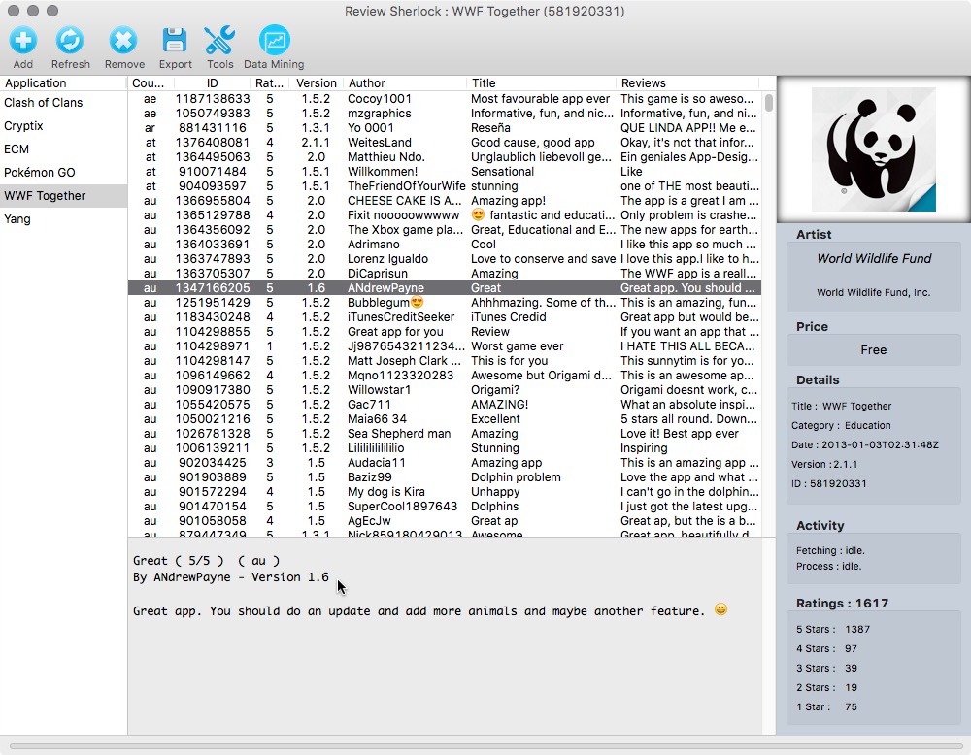Sort by the Reviews column header
The image size is (971, 755).
click(687, 82)
